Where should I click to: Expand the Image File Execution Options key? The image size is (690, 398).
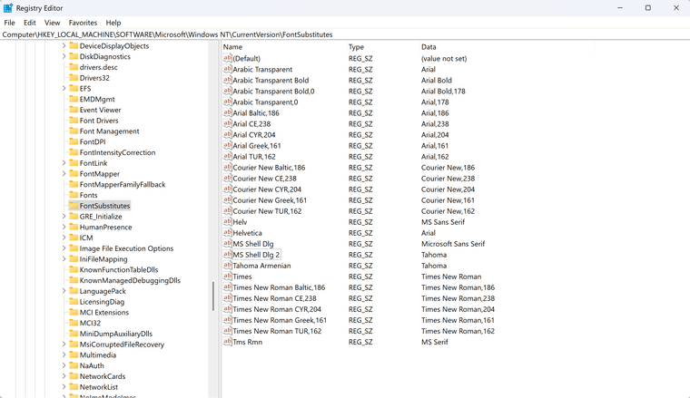click(x=64, y=248)
